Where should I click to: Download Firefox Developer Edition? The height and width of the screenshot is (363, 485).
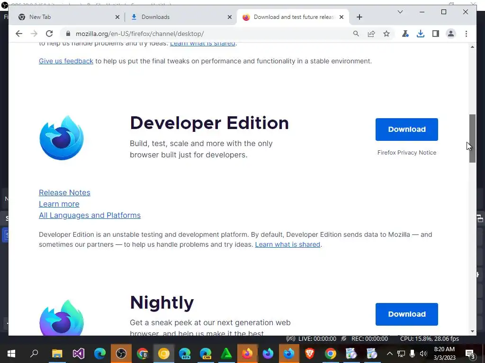(407, 130)
